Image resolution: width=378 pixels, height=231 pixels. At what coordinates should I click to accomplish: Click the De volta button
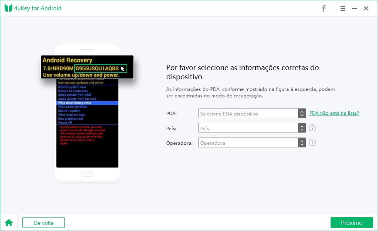44,223
